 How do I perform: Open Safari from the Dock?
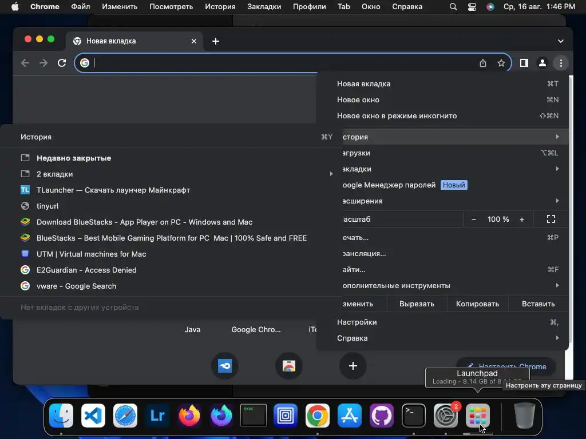click(125, 415)
